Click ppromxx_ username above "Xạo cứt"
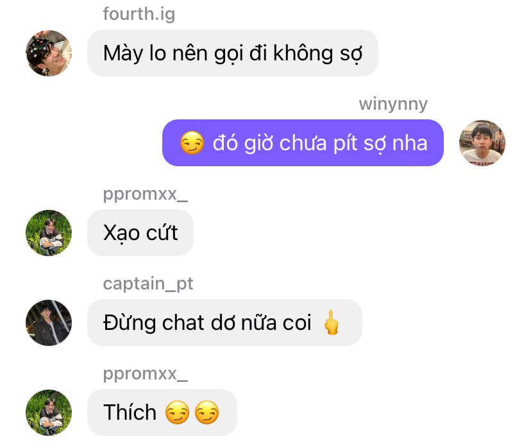Image resolution: width=531 pixels, height=448 pixels. (146, 194)
